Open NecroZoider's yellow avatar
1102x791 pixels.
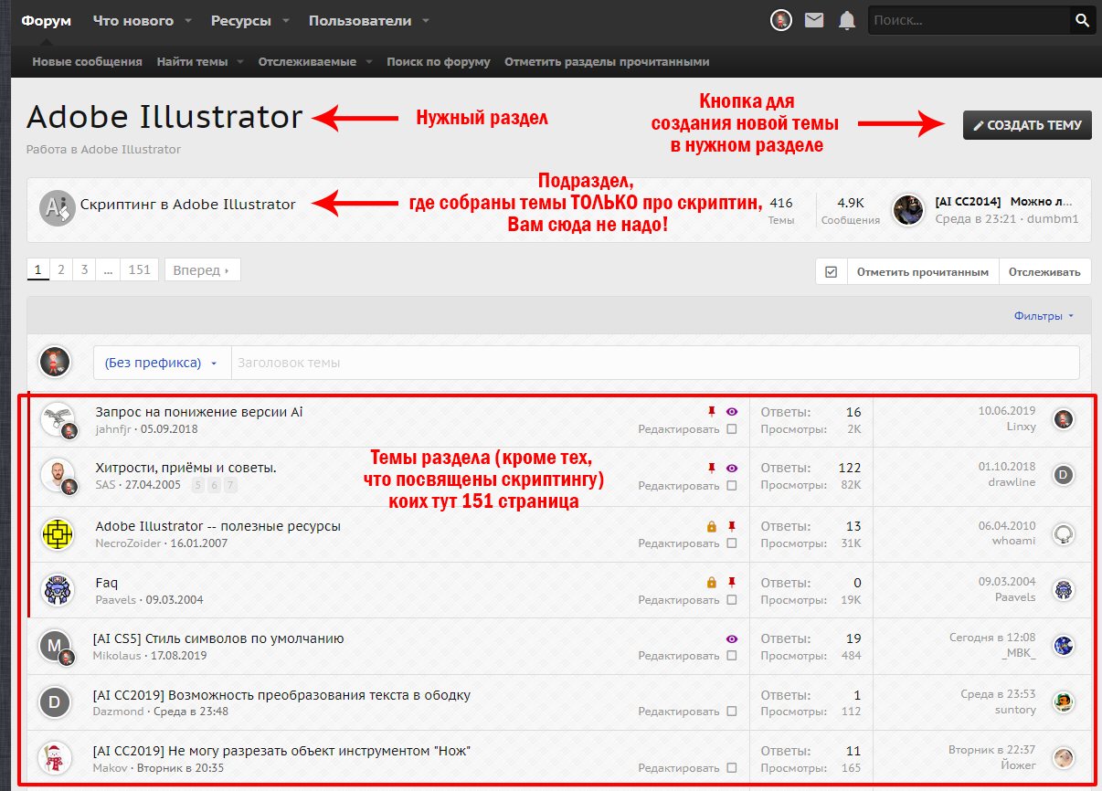click(x=58, y=534)
